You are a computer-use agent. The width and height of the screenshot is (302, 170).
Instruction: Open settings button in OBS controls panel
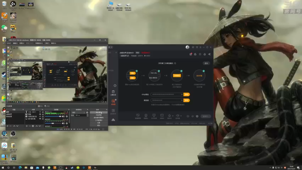click(x=99, y=123)
